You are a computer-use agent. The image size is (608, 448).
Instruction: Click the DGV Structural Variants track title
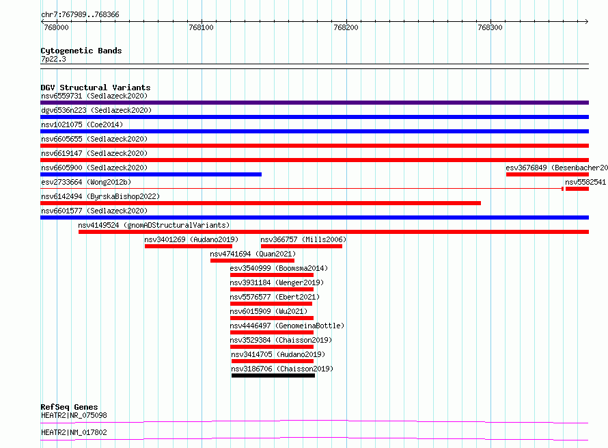pos(96,88)
